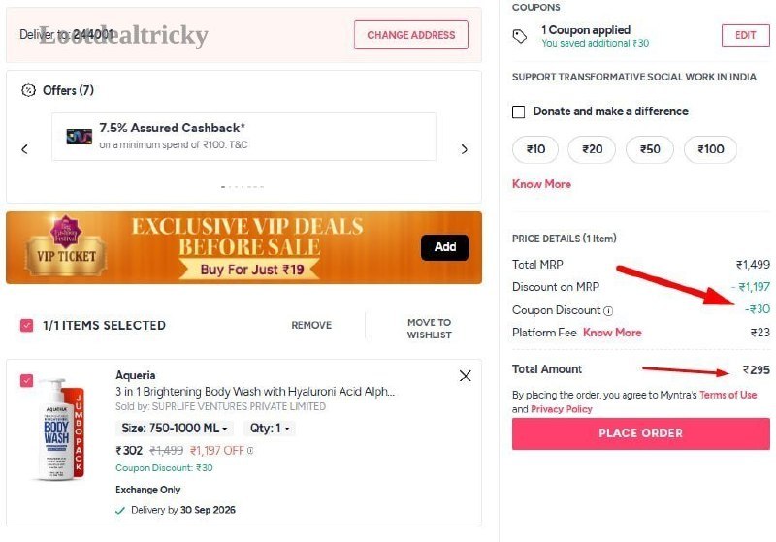776x542 pixels.
Task: Deselect the Aqueria product checkbox
Action: pos(27,381)
